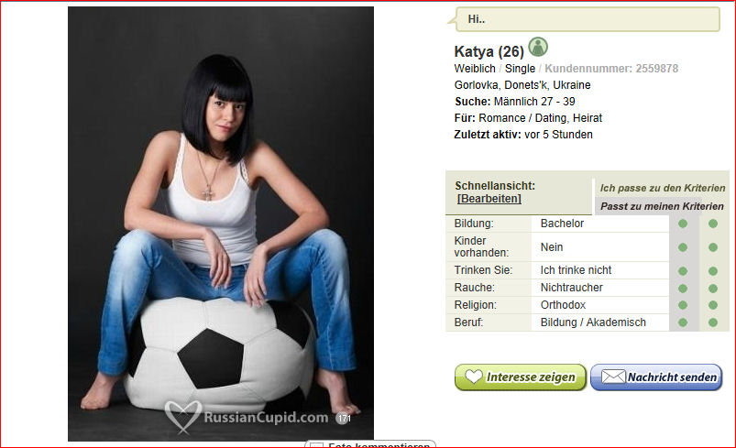Click the 171 badge on the photo
The image size is (736, 448).
pyautogui.click(x=343, y=418)
